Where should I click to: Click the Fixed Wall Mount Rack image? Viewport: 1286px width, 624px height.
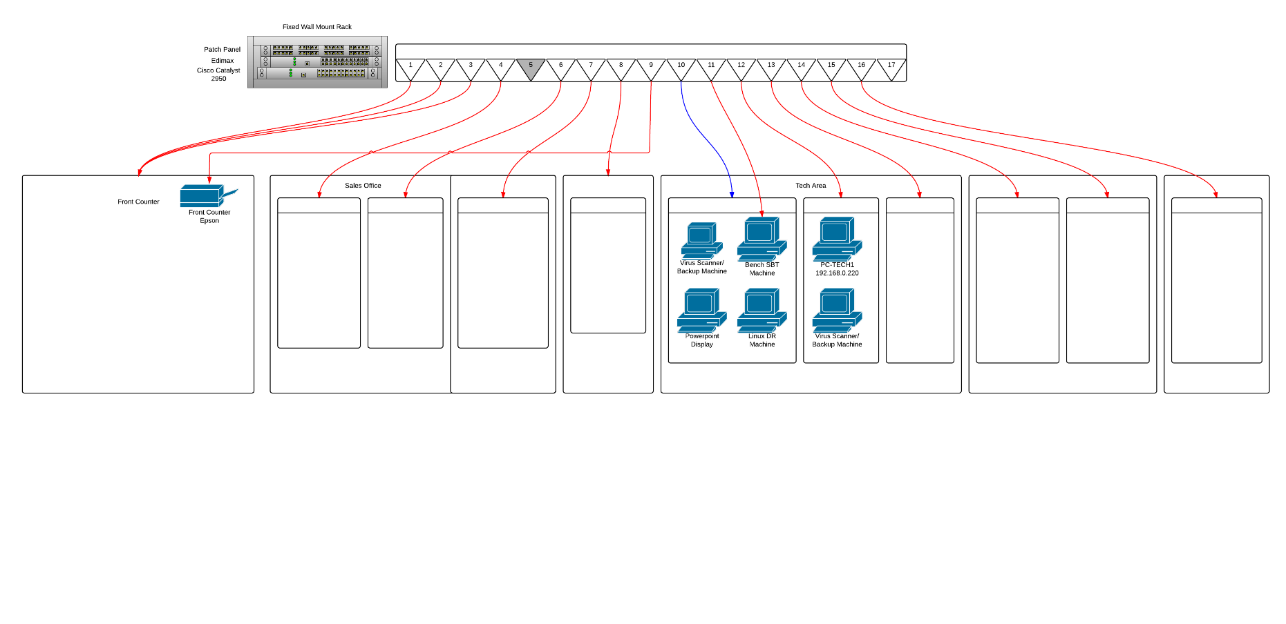317,62
